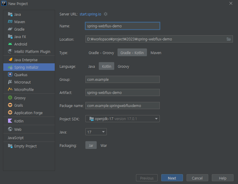Open the Java version dropdown

[x=96, y=132]
